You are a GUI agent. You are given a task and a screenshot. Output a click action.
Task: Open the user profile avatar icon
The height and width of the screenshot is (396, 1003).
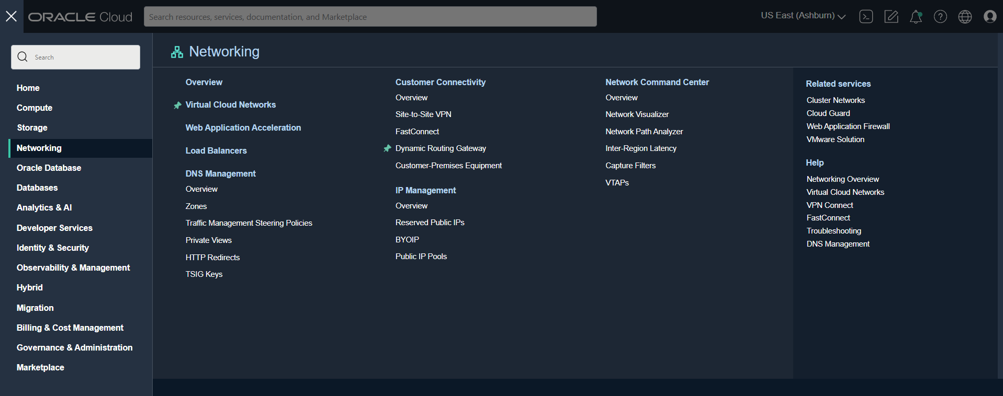click(990, 17)
